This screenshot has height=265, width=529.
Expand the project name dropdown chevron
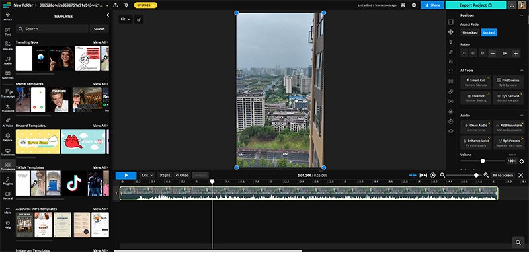pyautogui.click(x=107, y=5)
